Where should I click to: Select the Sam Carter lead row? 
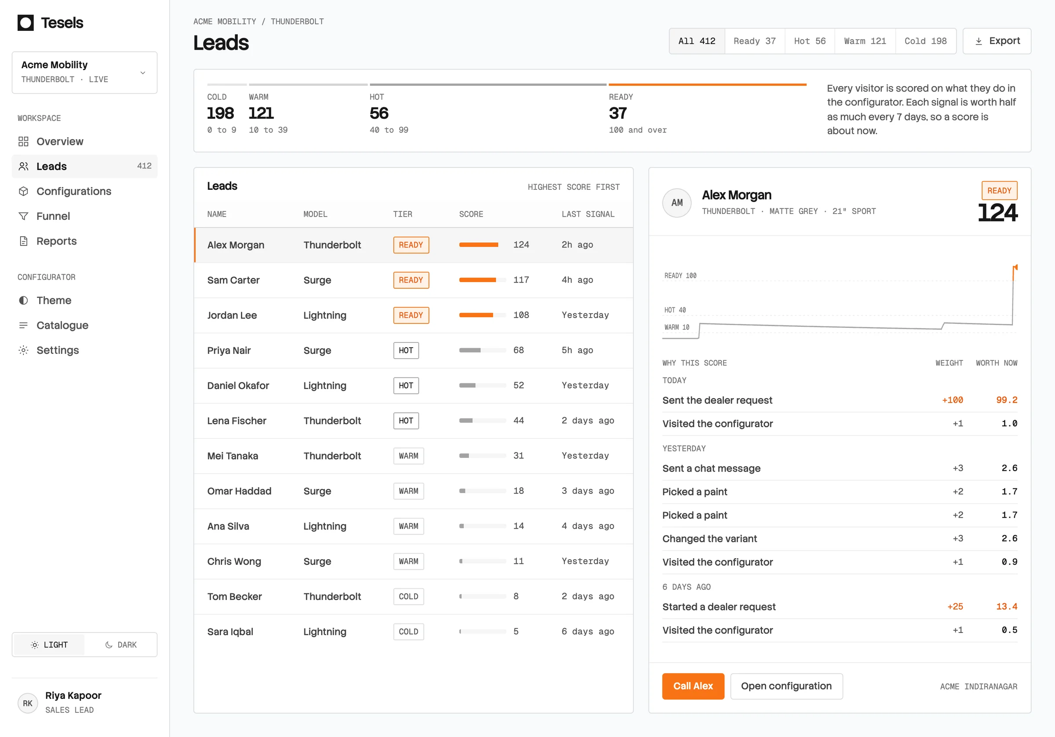coord(413,280)
